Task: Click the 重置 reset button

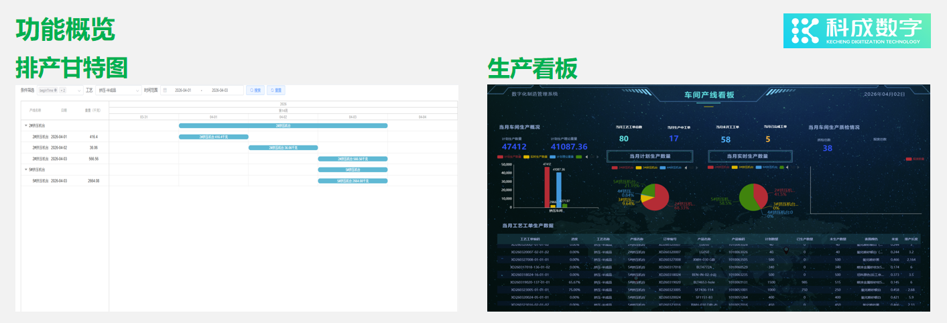Action: [x=276, y=90]
